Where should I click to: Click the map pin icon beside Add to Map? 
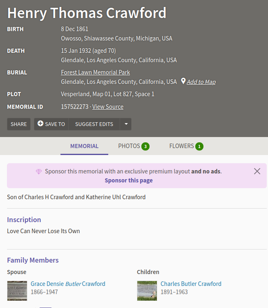click(x=183, y=81)
